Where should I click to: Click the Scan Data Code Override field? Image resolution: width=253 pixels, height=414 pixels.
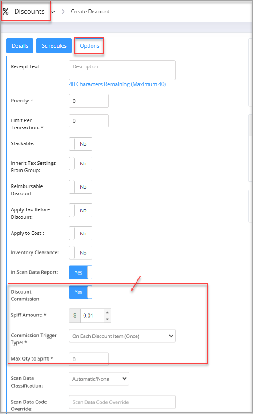[122, 402]
